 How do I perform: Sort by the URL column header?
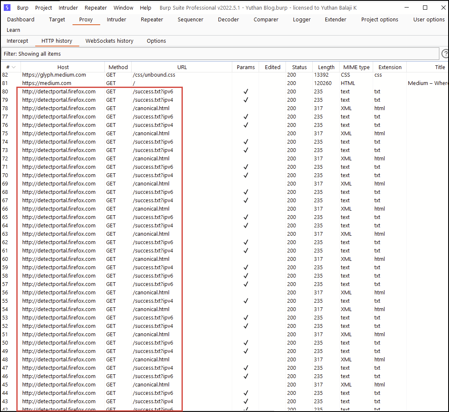point(182,67)
